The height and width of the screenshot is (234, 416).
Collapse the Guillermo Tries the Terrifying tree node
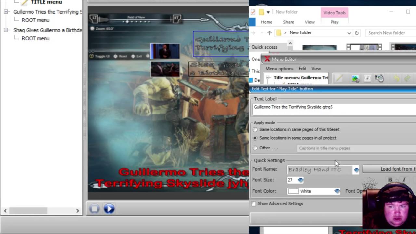click(6, 12)
